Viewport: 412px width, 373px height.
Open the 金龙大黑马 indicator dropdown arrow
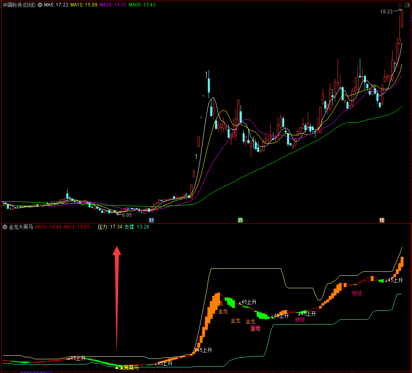[5, 227]
